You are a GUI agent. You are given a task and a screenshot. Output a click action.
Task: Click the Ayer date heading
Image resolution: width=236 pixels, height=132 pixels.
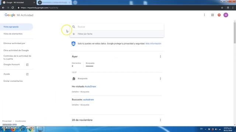click(74, 56)
